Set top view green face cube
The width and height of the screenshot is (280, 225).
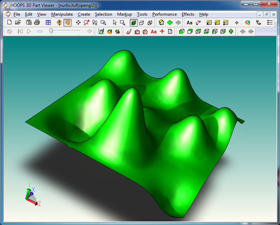[x=190, y=31]
